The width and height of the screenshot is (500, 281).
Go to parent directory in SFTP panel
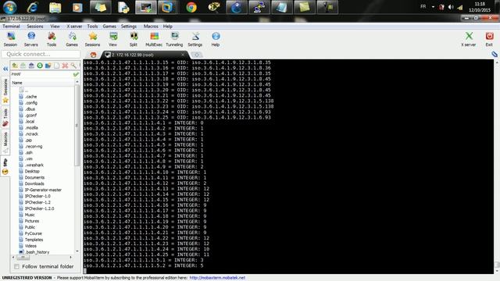15,66
